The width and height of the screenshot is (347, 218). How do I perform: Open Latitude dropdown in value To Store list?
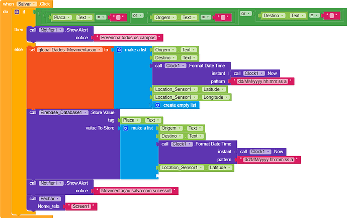click(x=220, y=168)
